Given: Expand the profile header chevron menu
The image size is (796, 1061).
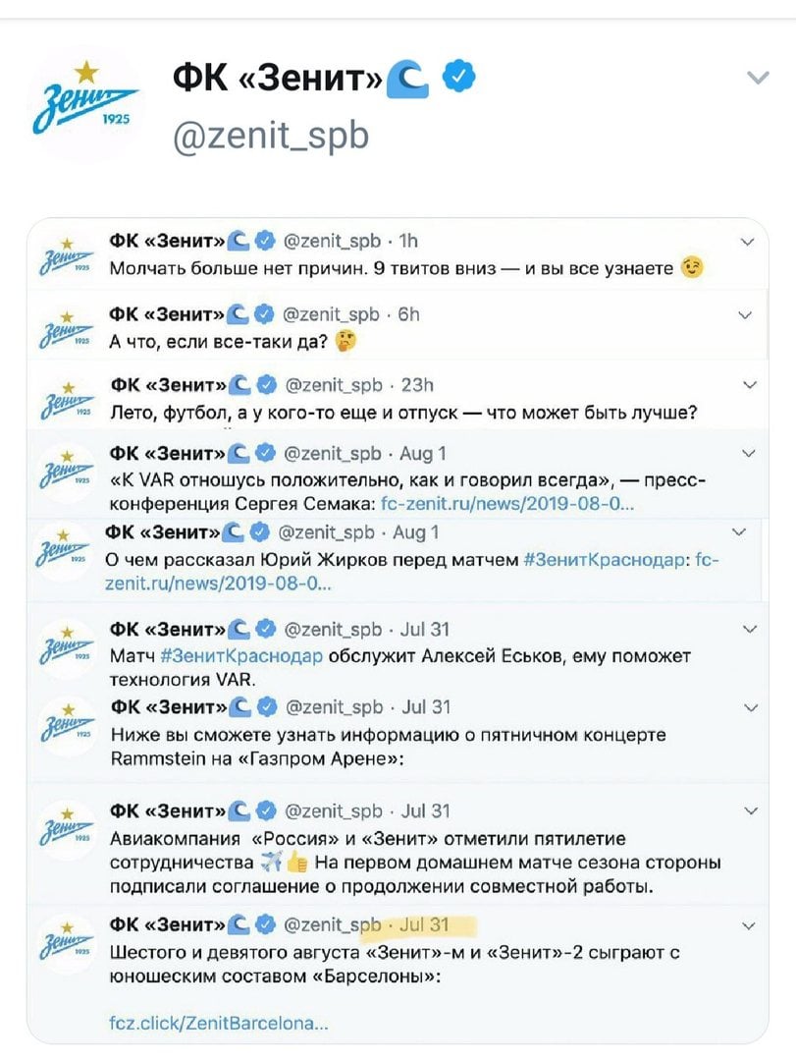Looking at the screenshot, I should 757,78.
